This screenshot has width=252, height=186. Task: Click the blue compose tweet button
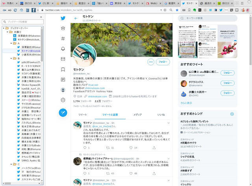63,112
